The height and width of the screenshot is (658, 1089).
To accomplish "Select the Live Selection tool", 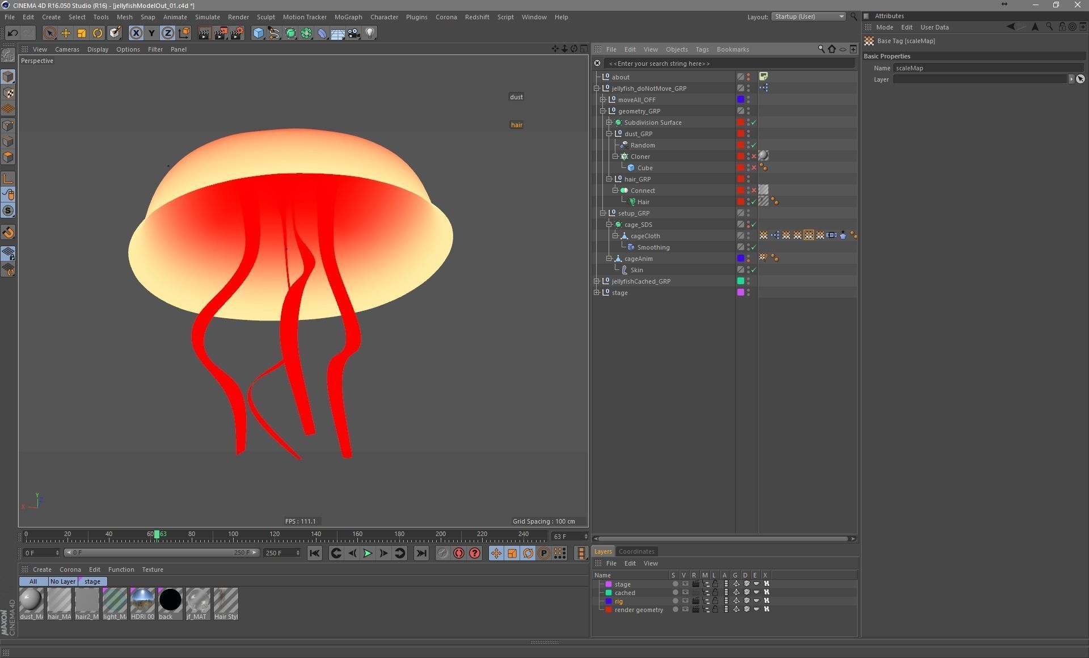I will 49,33.
